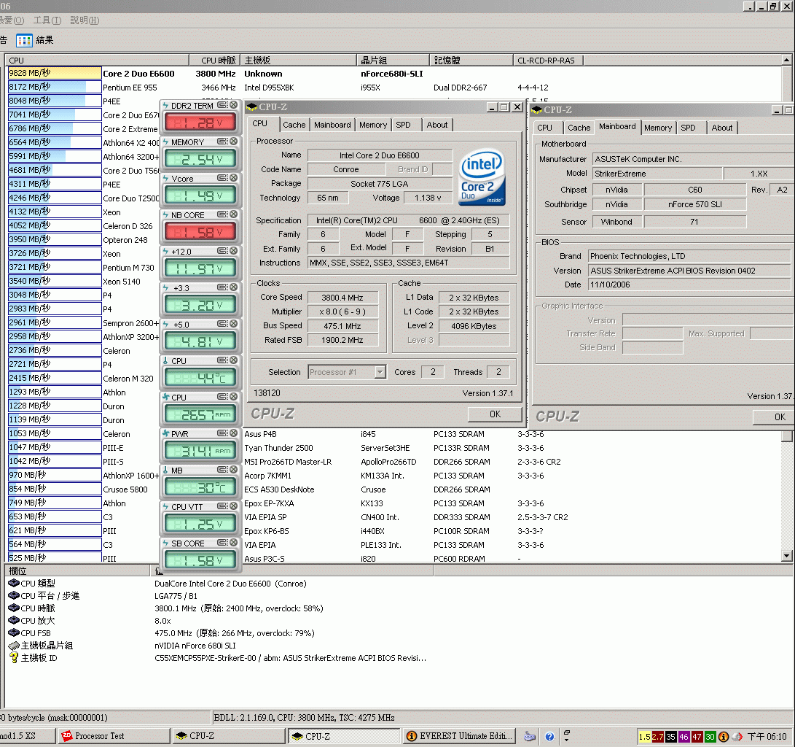Viewport: 795px width, 747px height.
Task: Select Memory tab in right CPU-Z window
Action: pyautogui.click(x=657, y=128)
